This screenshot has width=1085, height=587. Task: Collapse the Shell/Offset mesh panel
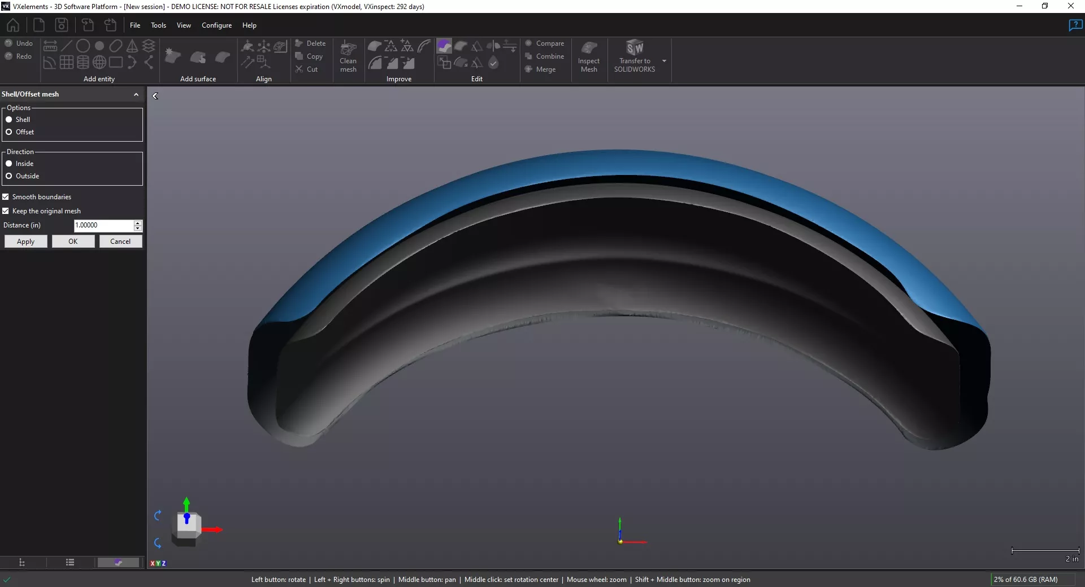[x=136, y=94]
